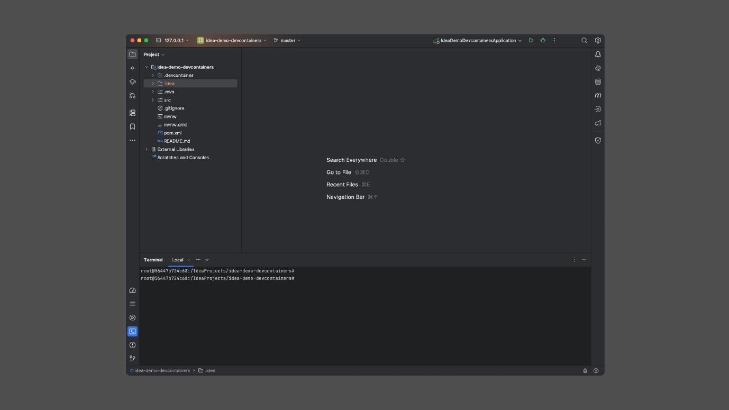Open the Notifications bell panel
The image size is (729, 410).
tap(597, 54)
